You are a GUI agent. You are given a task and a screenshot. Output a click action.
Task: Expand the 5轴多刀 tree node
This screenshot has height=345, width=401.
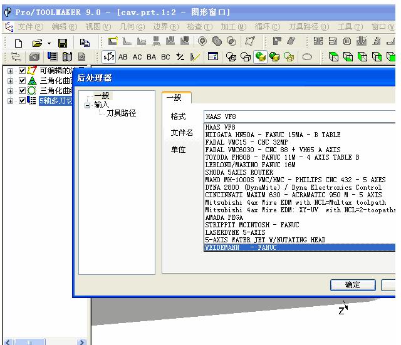[10, 101]
